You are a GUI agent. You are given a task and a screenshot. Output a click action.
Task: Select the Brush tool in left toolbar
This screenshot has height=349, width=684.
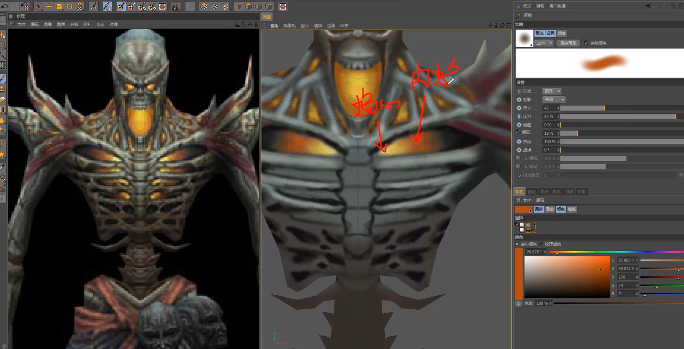click(3, 78)
